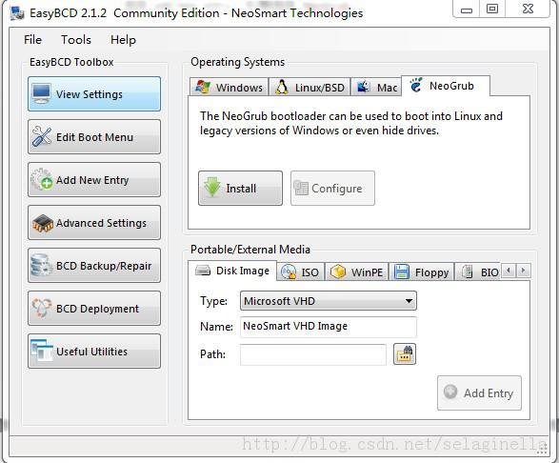Open the File menu
The height and width of the screenshot is (463, 559).
tap(32, 40)
